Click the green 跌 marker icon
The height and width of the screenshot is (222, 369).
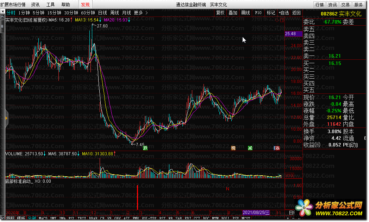[x=145, y=148]
